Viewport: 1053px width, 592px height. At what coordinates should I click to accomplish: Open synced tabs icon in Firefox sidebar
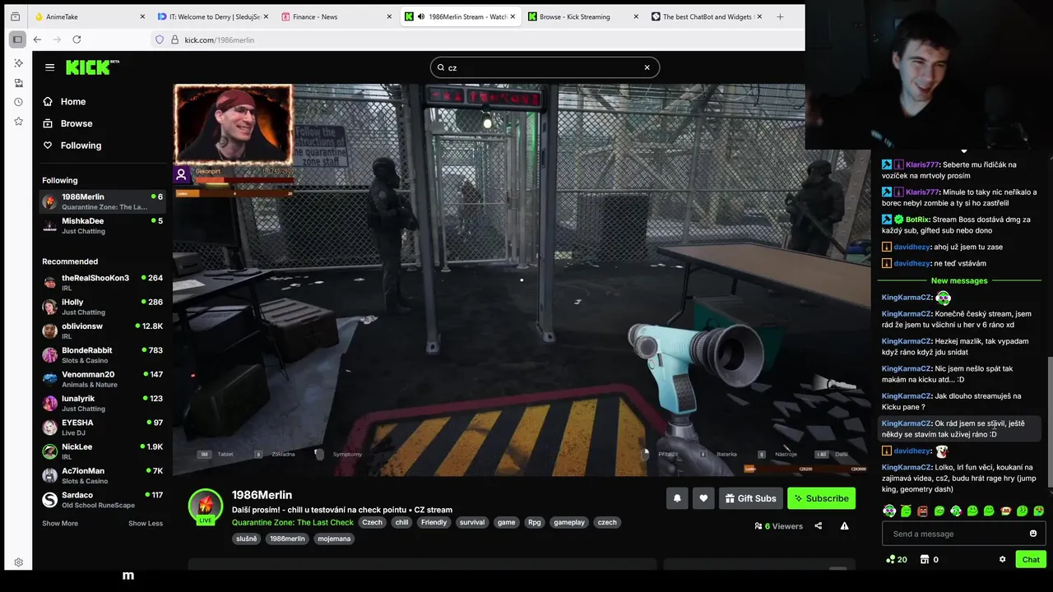(x=18, y=83)
